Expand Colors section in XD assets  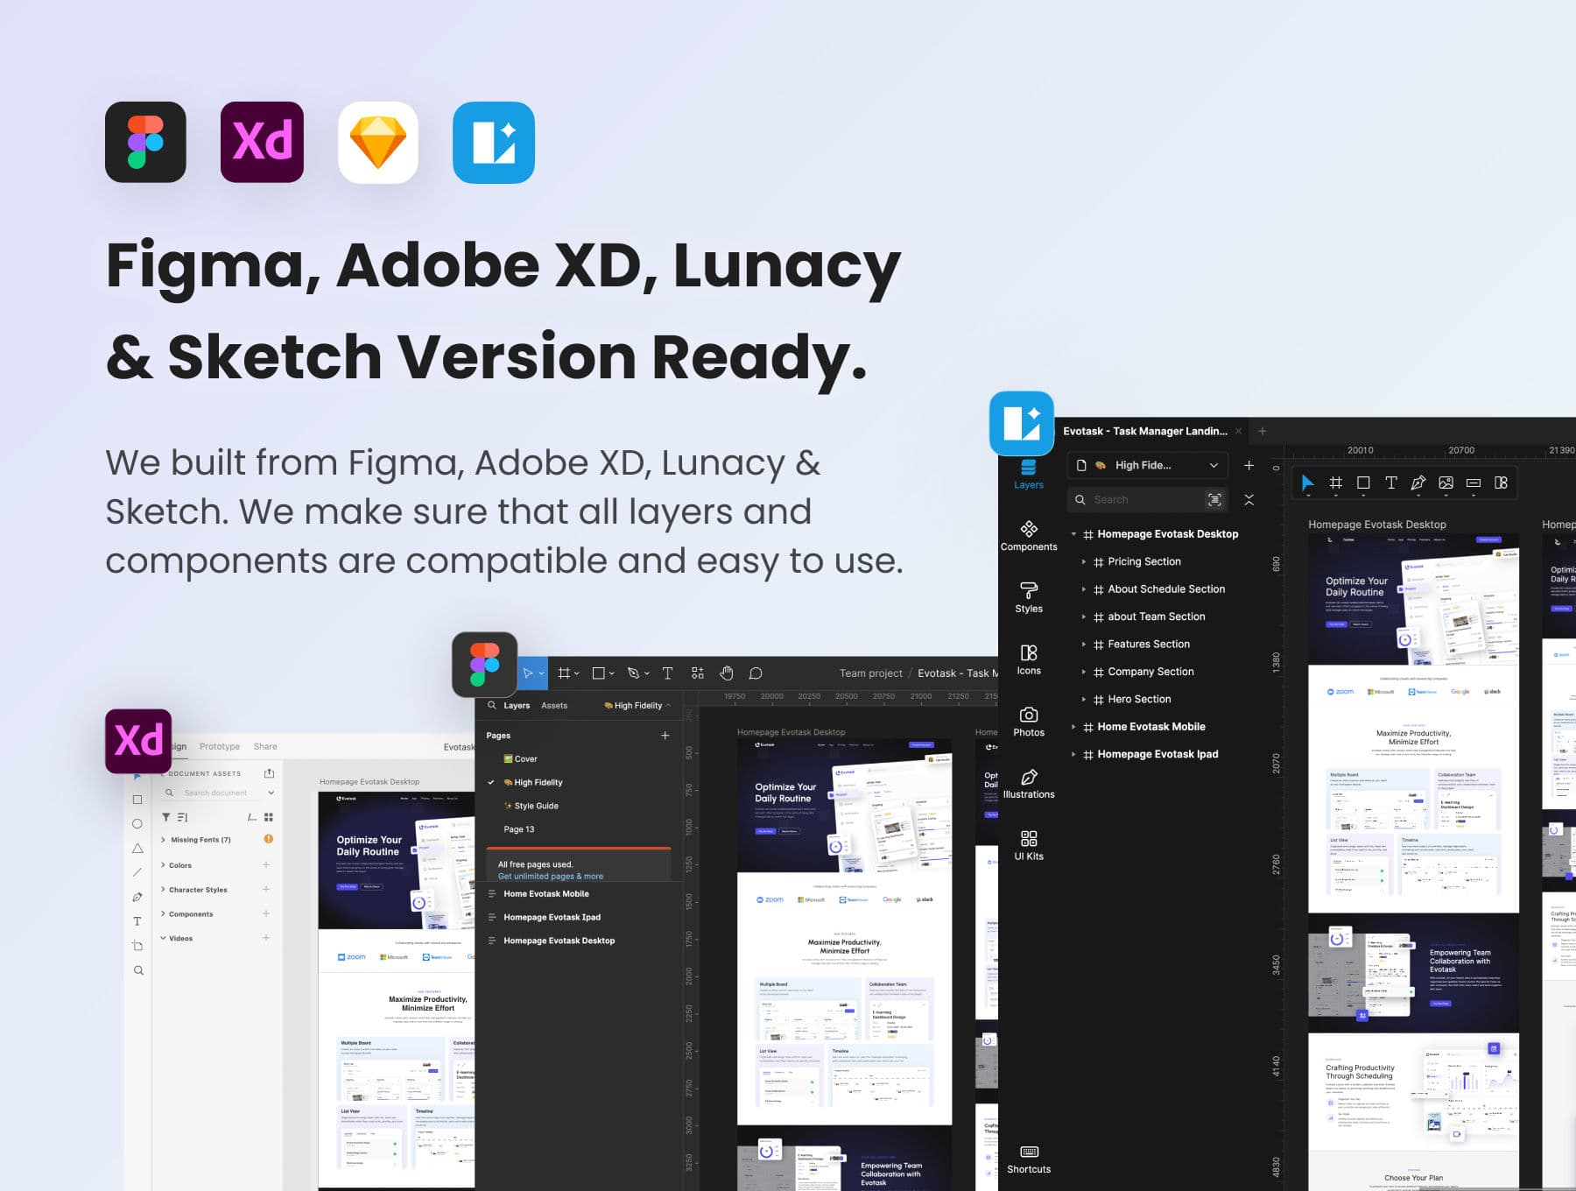tap(163, 865)
